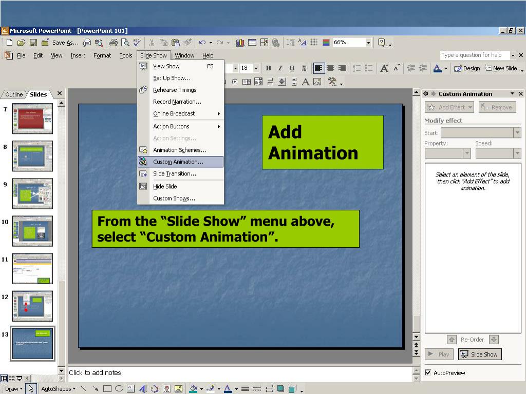Open Shadow Style options icon
The height and width of the screenshot is (394, 526).
point(280,389)
